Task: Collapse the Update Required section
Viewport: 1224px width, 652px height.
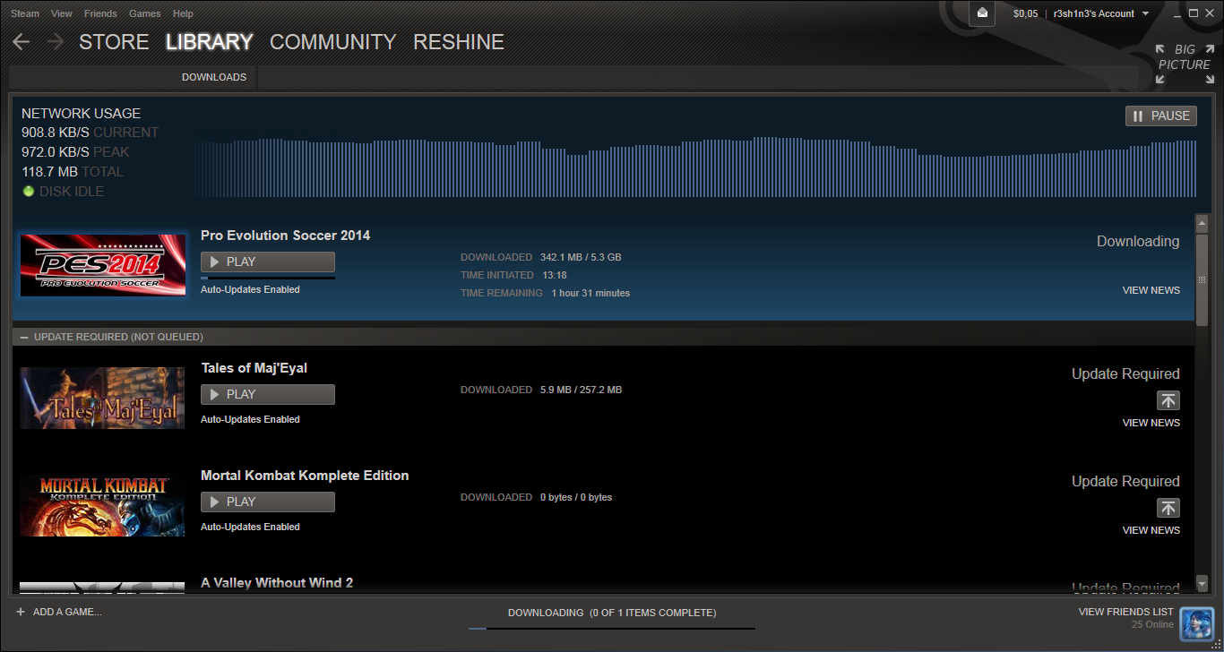Action: click(x=24, y=337)
